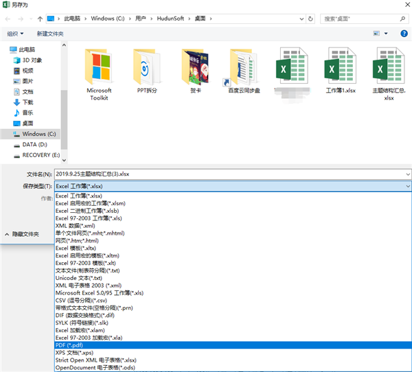The image size is (412, 372).
Task: Click 用户 in the address path
Action: point(141,19)
